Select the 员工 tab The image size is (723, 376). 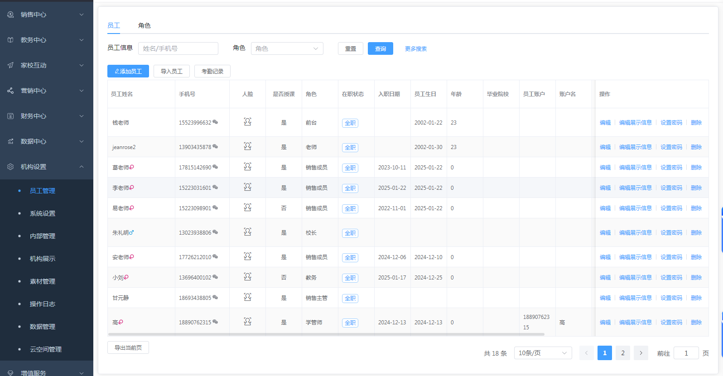click(114, 25)
